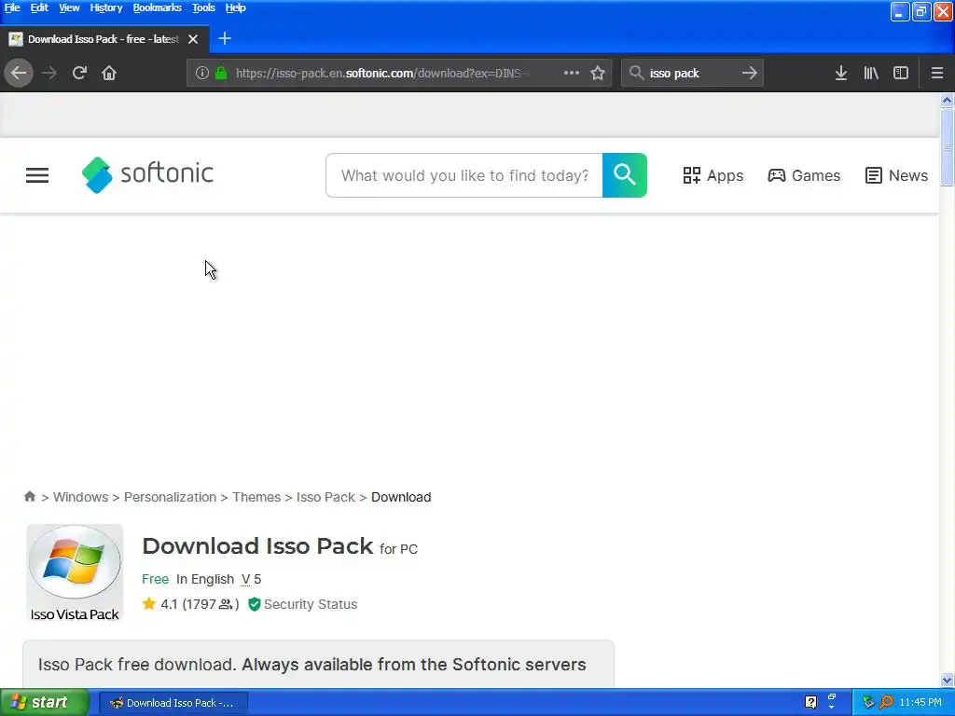Show site information icon in address bar
The height and width of the screenshot is (716, 955).
tap(201, 73)
